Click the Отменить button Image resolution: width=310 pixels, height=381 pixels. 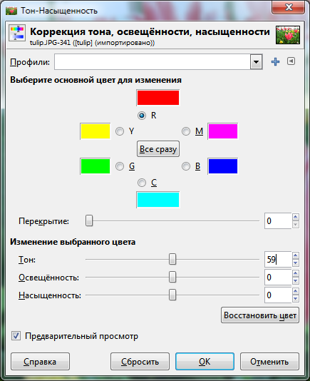269,362
